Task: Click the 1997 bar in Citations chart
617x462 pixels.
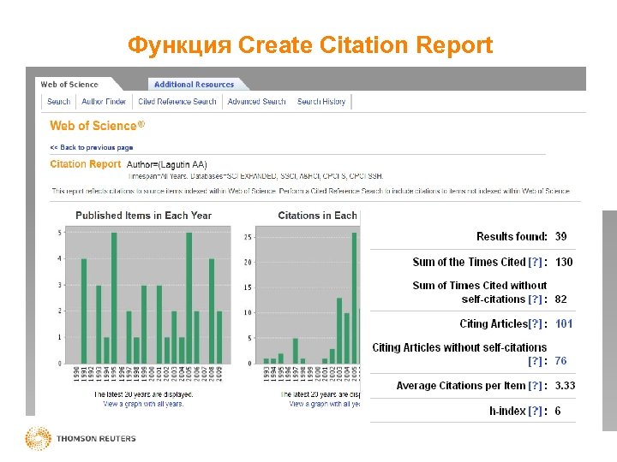Action: pyautogui.click(x=296, y=351)
